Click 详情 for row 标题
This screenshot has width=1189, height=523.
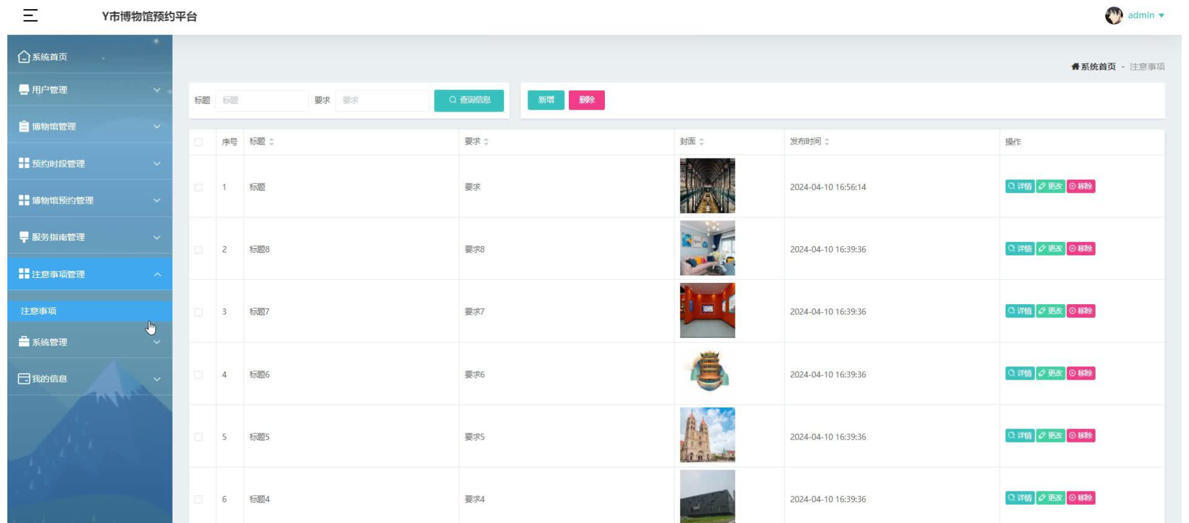(x=1020, y=187)
